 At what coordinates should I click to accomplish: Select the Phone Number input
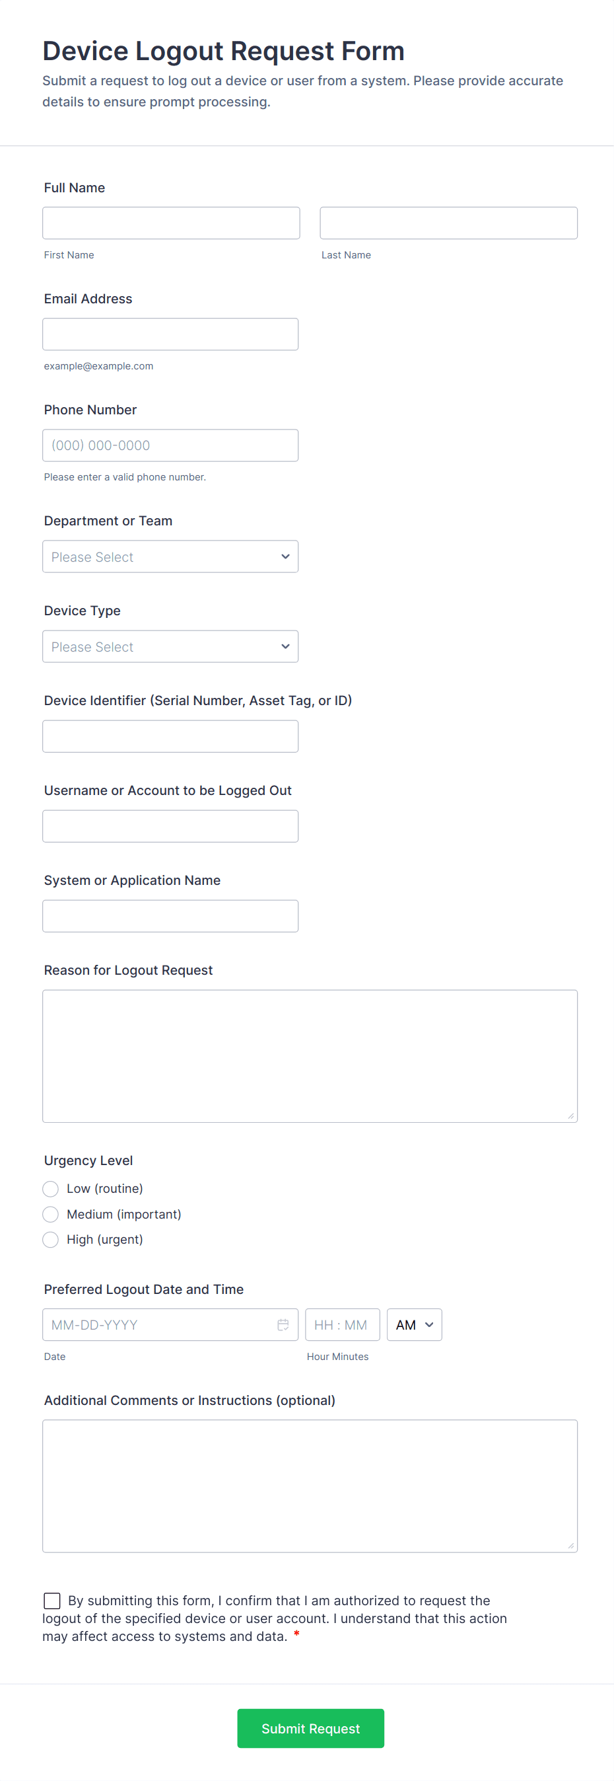(x=170, y=445)
